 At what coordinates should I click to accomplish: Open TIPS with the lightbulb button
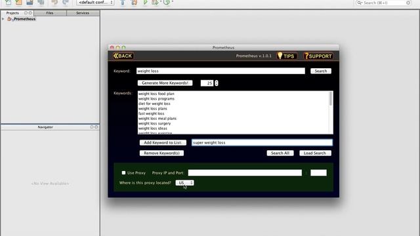(287, 56)
